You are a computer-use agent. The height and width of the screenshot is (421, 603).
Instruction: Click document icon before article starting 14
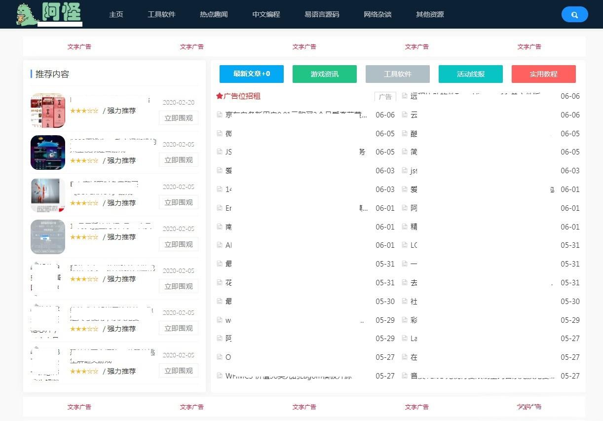click(x=220, y=190)
